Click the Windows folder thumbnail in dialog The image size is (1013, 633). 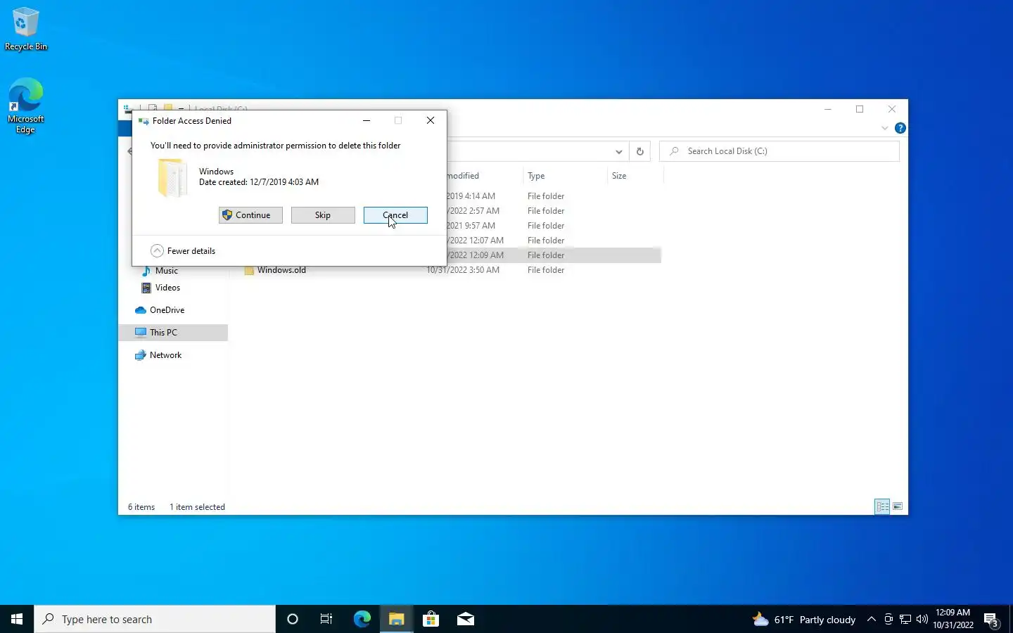click(172, 177)
